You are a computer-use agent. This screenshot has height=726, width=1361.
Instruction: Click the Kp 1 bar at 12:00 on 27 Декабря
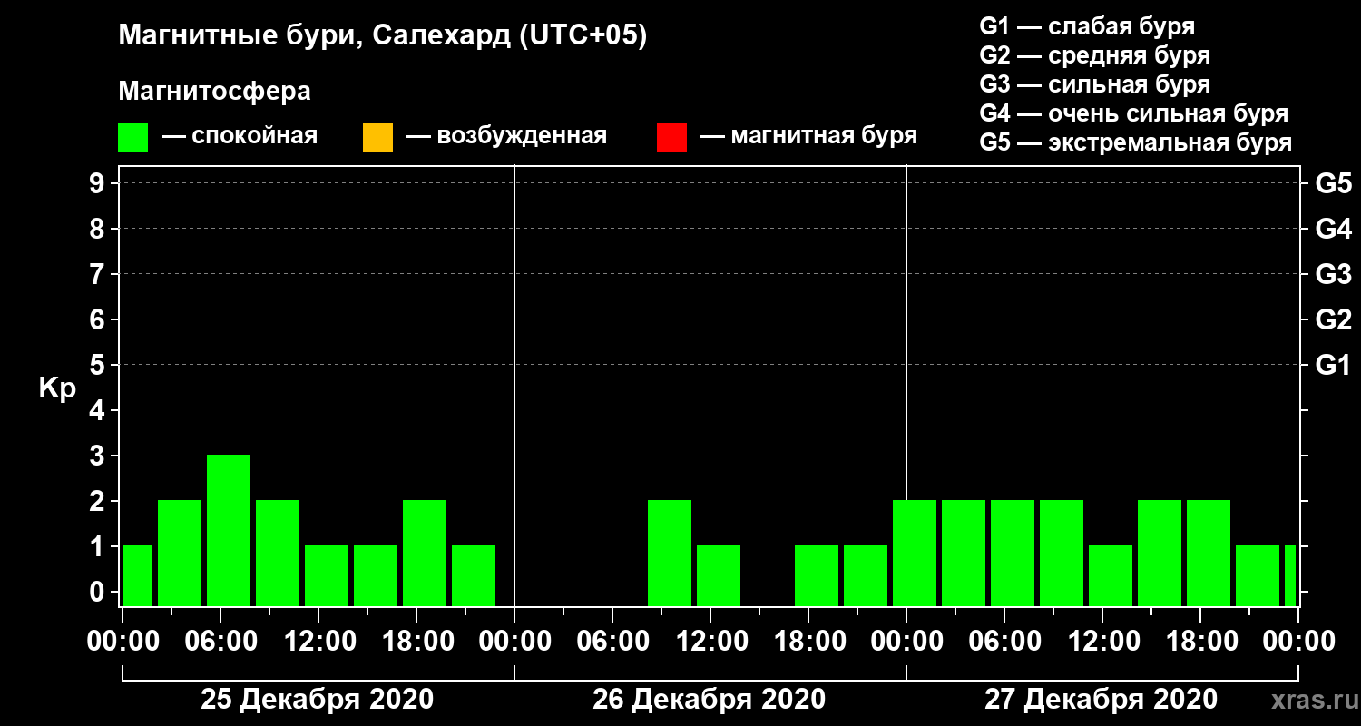point(1111,575)
